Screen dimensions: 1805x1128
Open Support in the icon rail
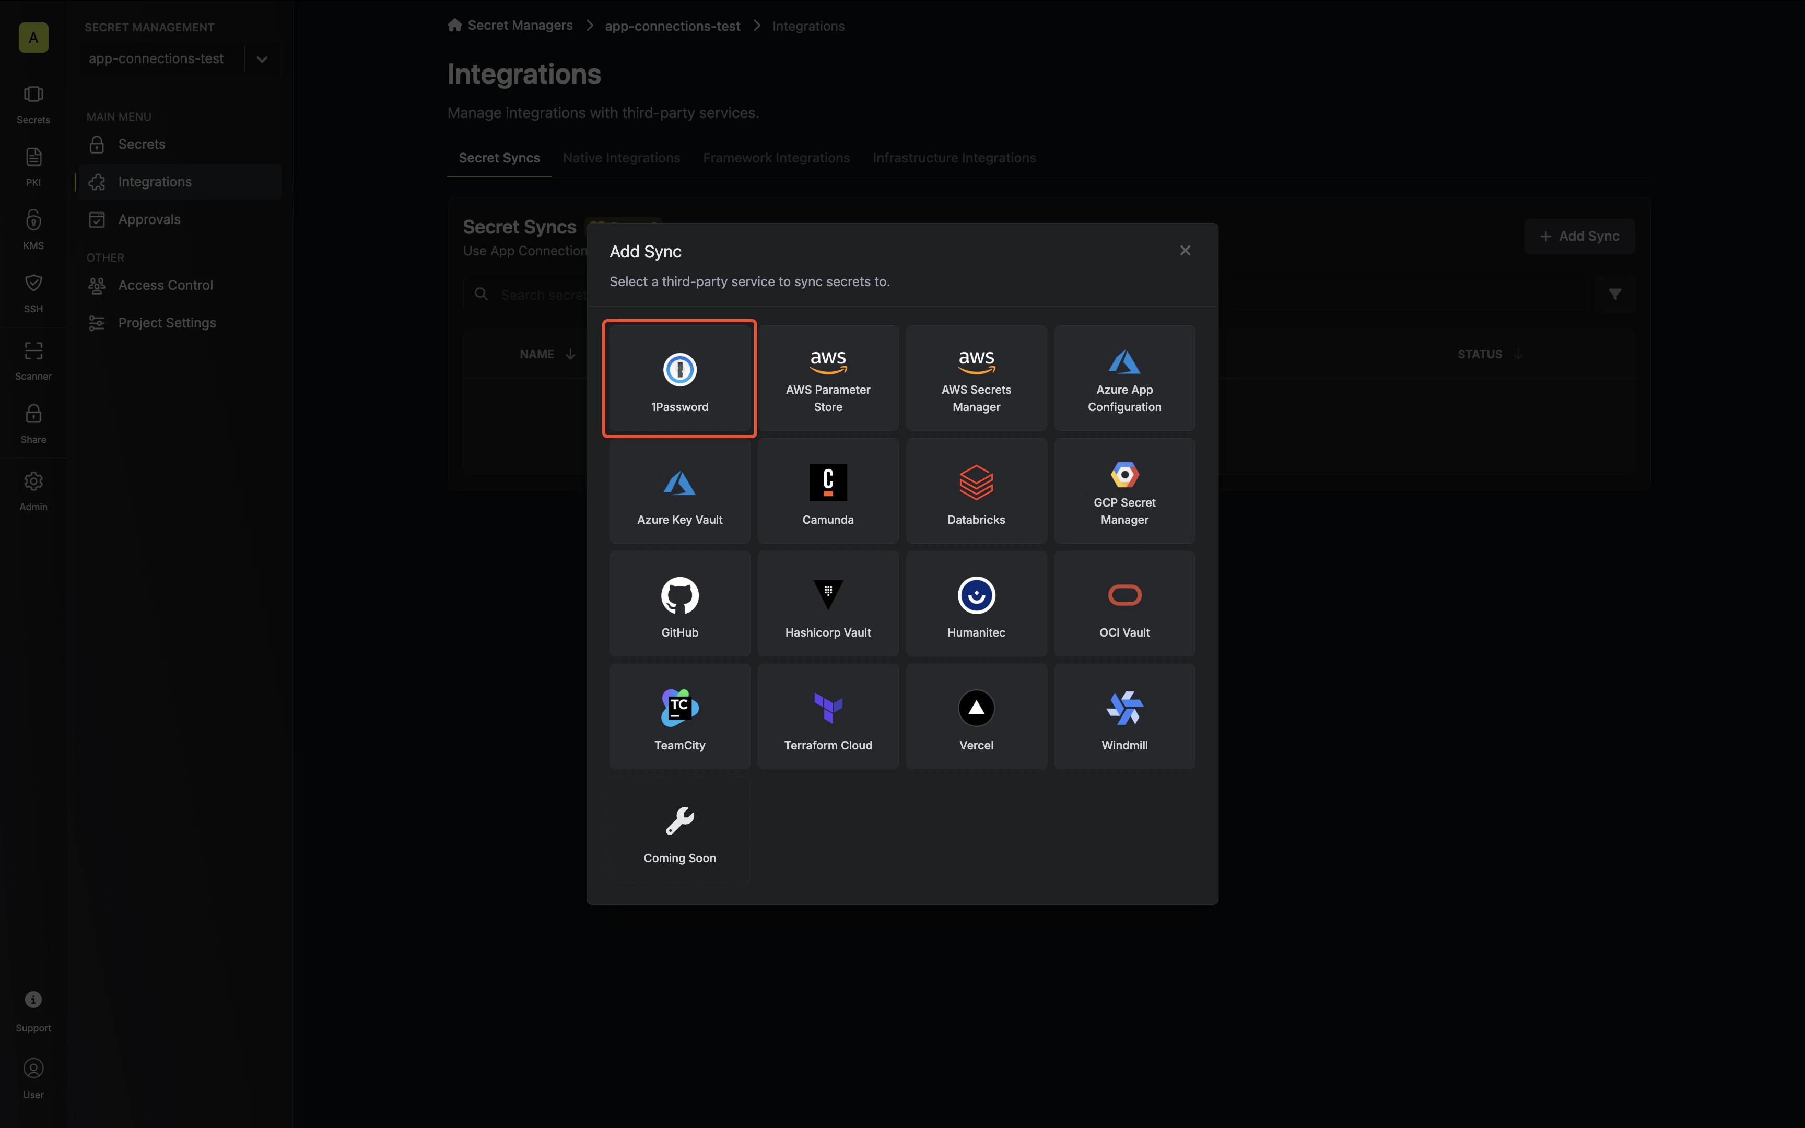coord(33,1012)
